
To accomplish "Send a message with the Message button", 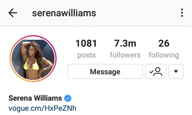I will [105, 71].
